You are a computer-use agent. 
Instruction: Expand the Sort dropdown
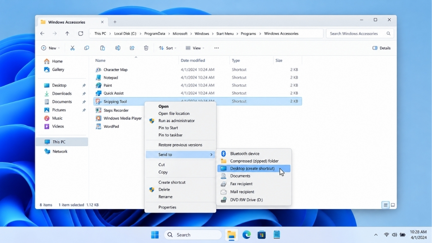pyautogui.click(x=167, y=48)
